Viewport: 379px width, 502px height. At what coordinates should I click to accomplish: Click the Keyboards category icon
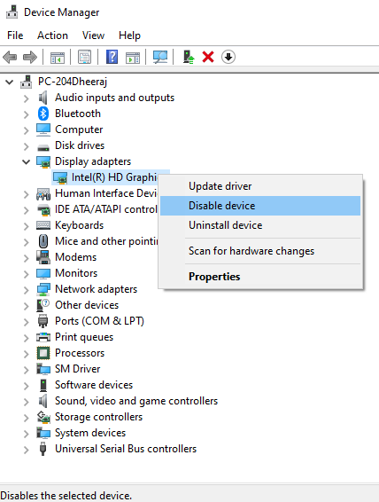click(x=43, y=225)
